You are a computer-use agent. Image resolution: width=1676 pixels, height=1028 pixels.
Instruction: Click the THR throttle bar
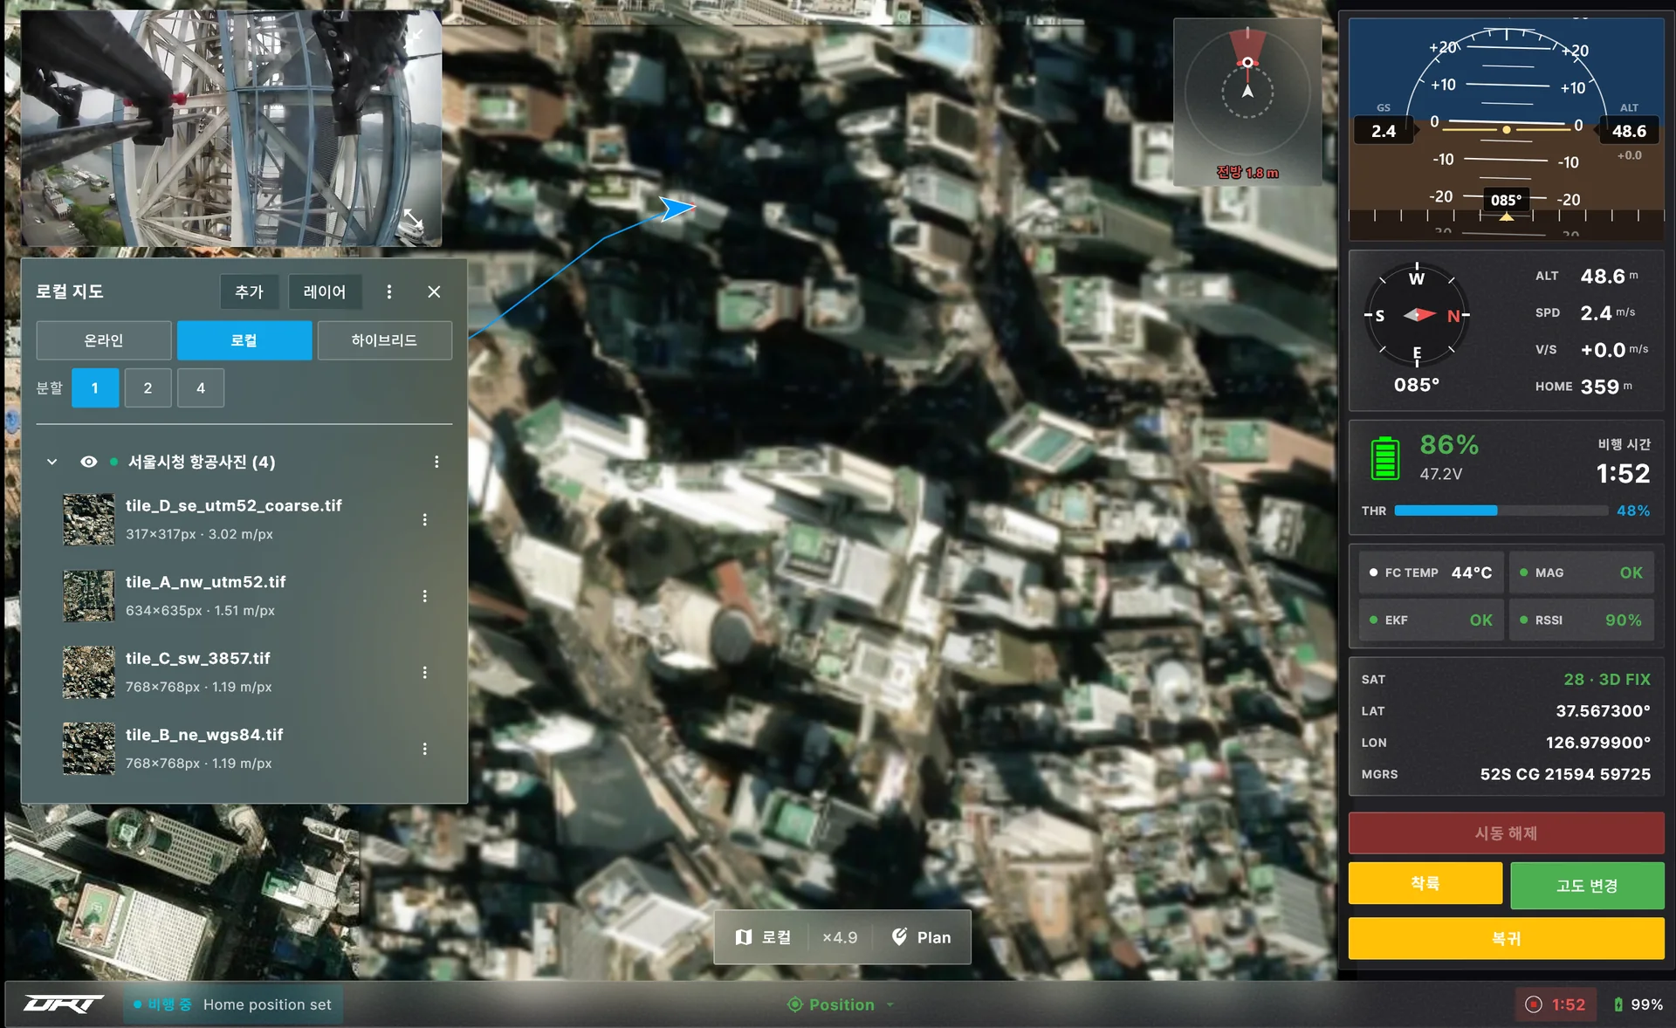1501,511
